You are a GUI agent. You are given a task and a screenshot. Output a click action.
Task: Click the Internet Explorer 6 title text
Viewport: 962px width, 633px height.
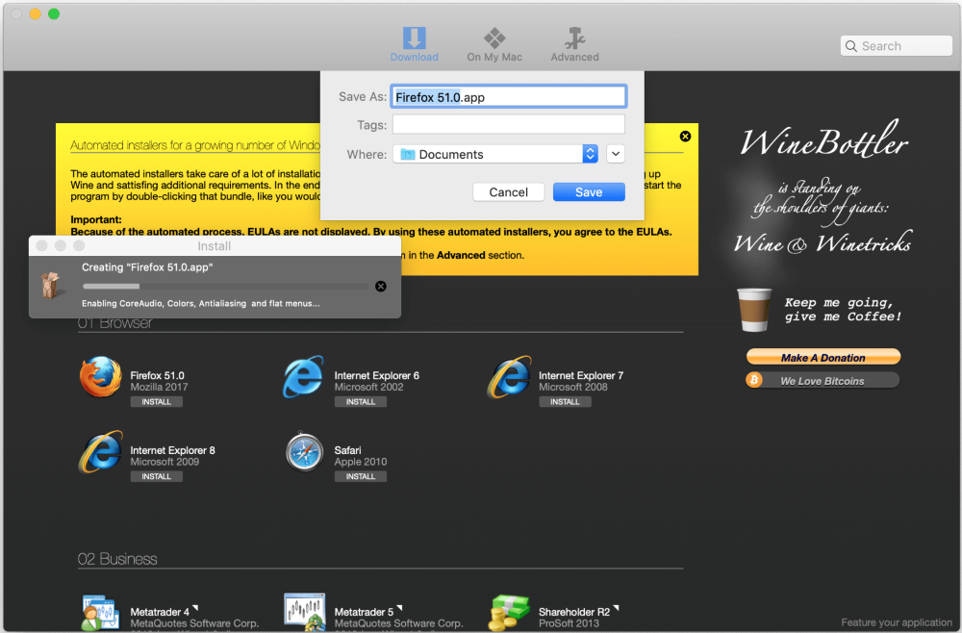click(377, 375)
